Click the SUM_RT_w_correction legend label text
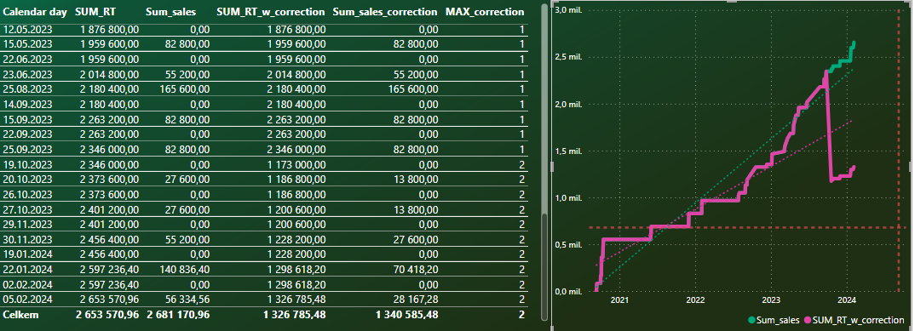This screenshot has width=915, height=331. pos(859,321)
